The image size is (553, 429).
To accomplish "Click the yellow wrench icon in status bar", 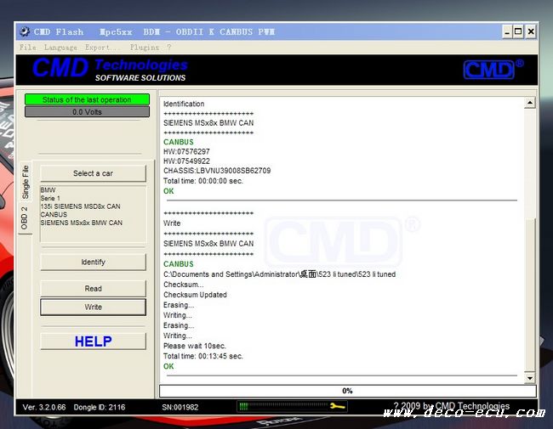I will (x=338, y=406).
